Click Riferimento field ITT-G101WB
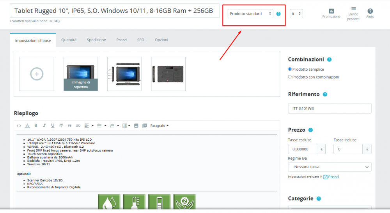The height and width of the screenshot is (213, 390). click(x=330, y=108)
